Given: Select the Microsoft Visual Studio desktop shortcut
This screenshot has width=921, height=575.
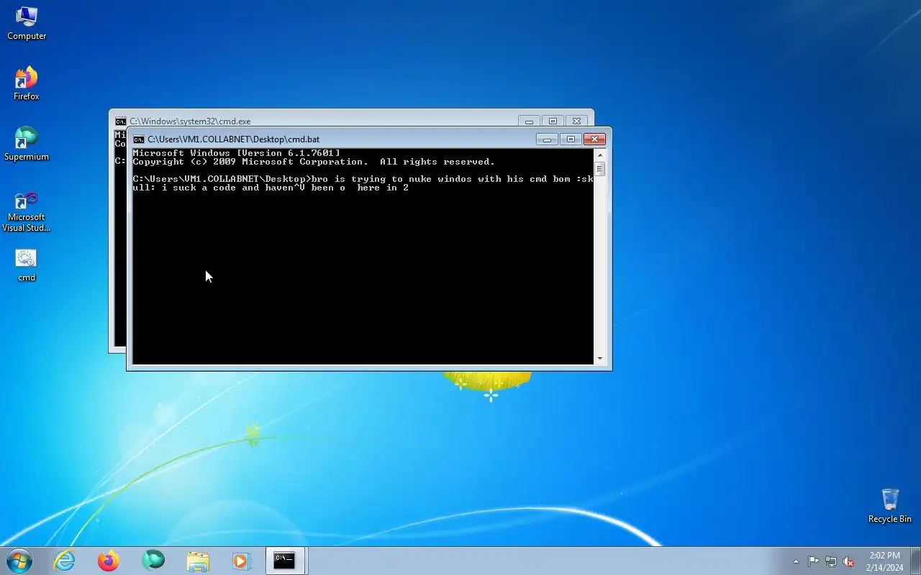Looking at the screenshot, I should tap(27, 211).
